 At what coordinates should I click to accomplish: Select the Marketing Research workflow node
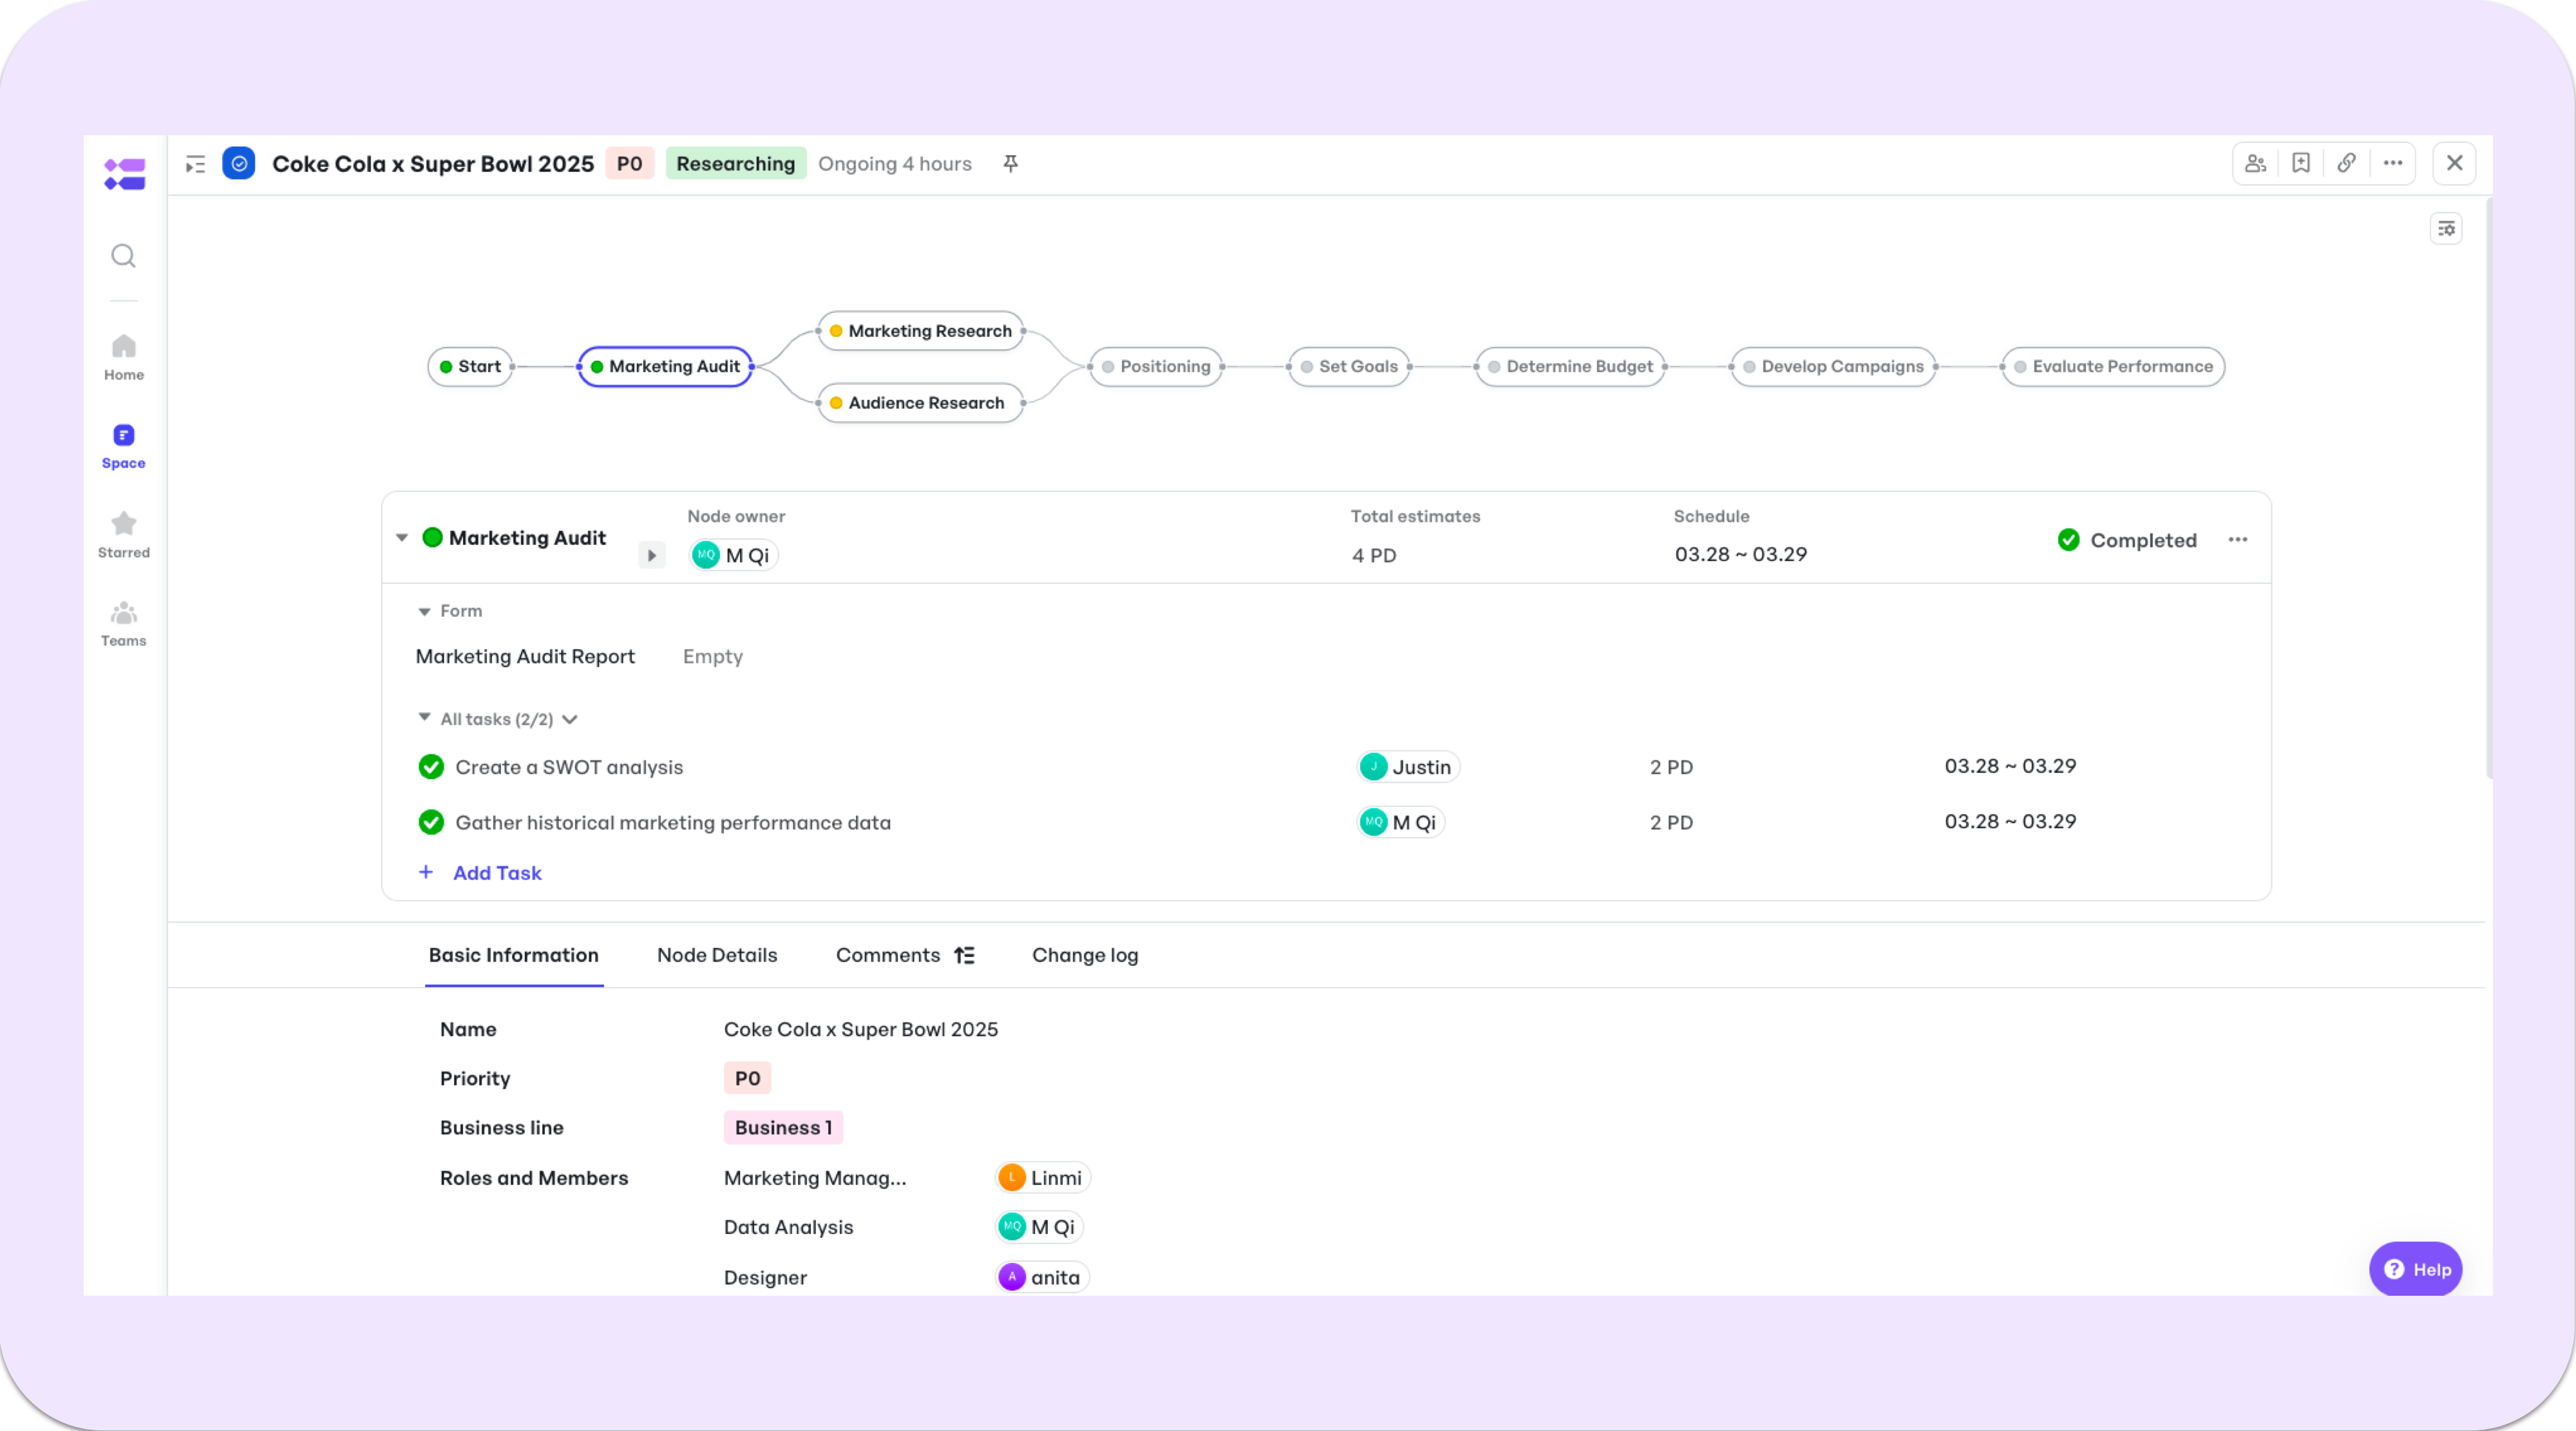click(x=921, y=331)
